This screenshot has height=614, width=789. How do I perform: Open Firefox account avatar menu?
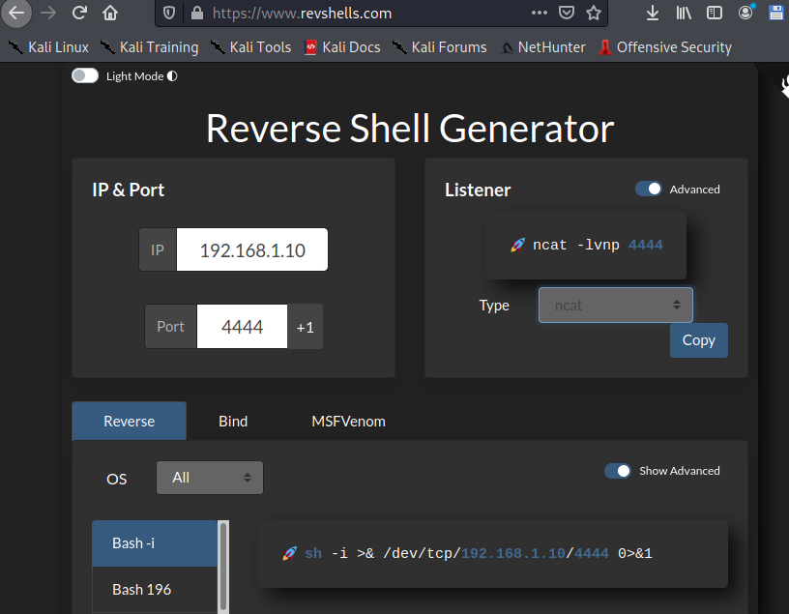coord(745,12)
